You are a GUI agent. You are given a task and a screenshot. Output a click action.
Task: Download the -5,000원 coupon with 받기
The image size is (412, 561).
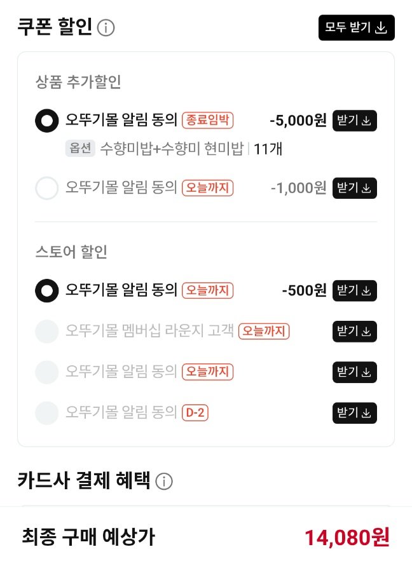tap(354, 120)
